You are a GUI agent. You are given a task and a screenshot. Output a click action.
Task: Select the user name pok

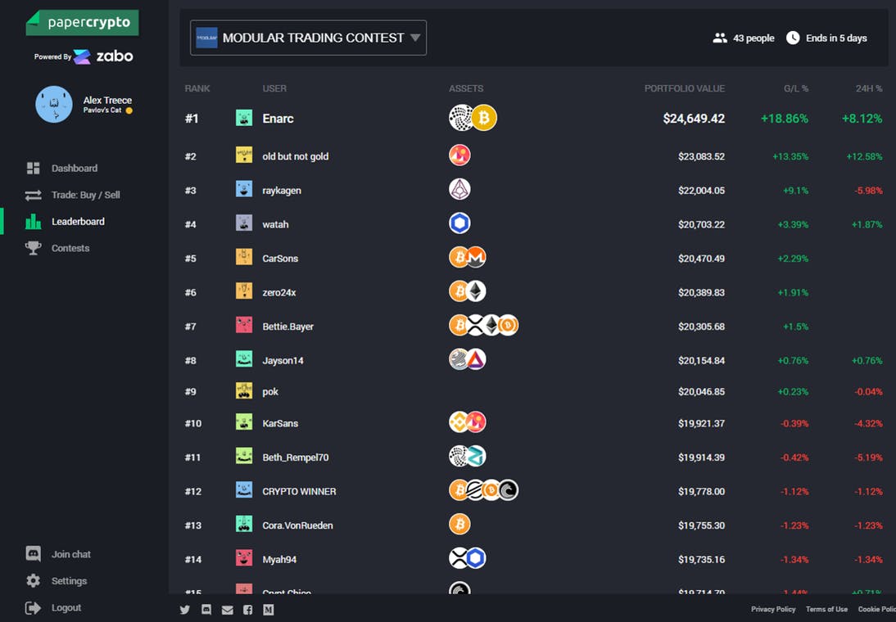270,392
